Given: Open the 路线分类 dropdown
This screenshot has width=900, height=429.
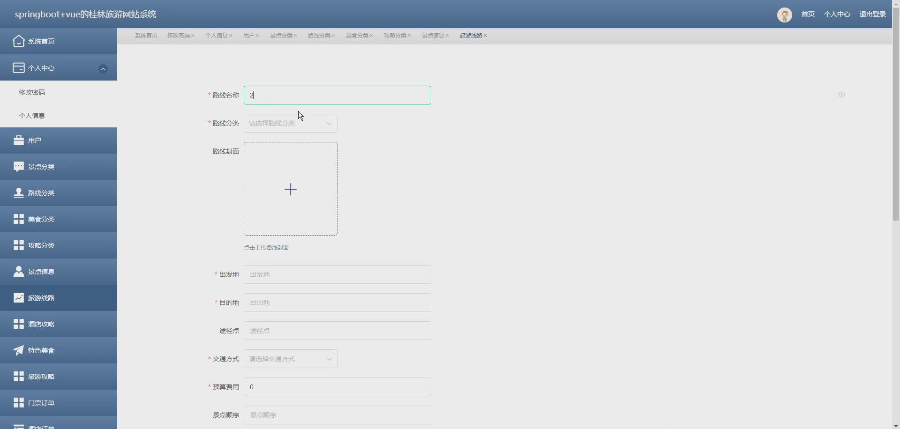Looking at the screenshot, I should [x=291, y=123].
